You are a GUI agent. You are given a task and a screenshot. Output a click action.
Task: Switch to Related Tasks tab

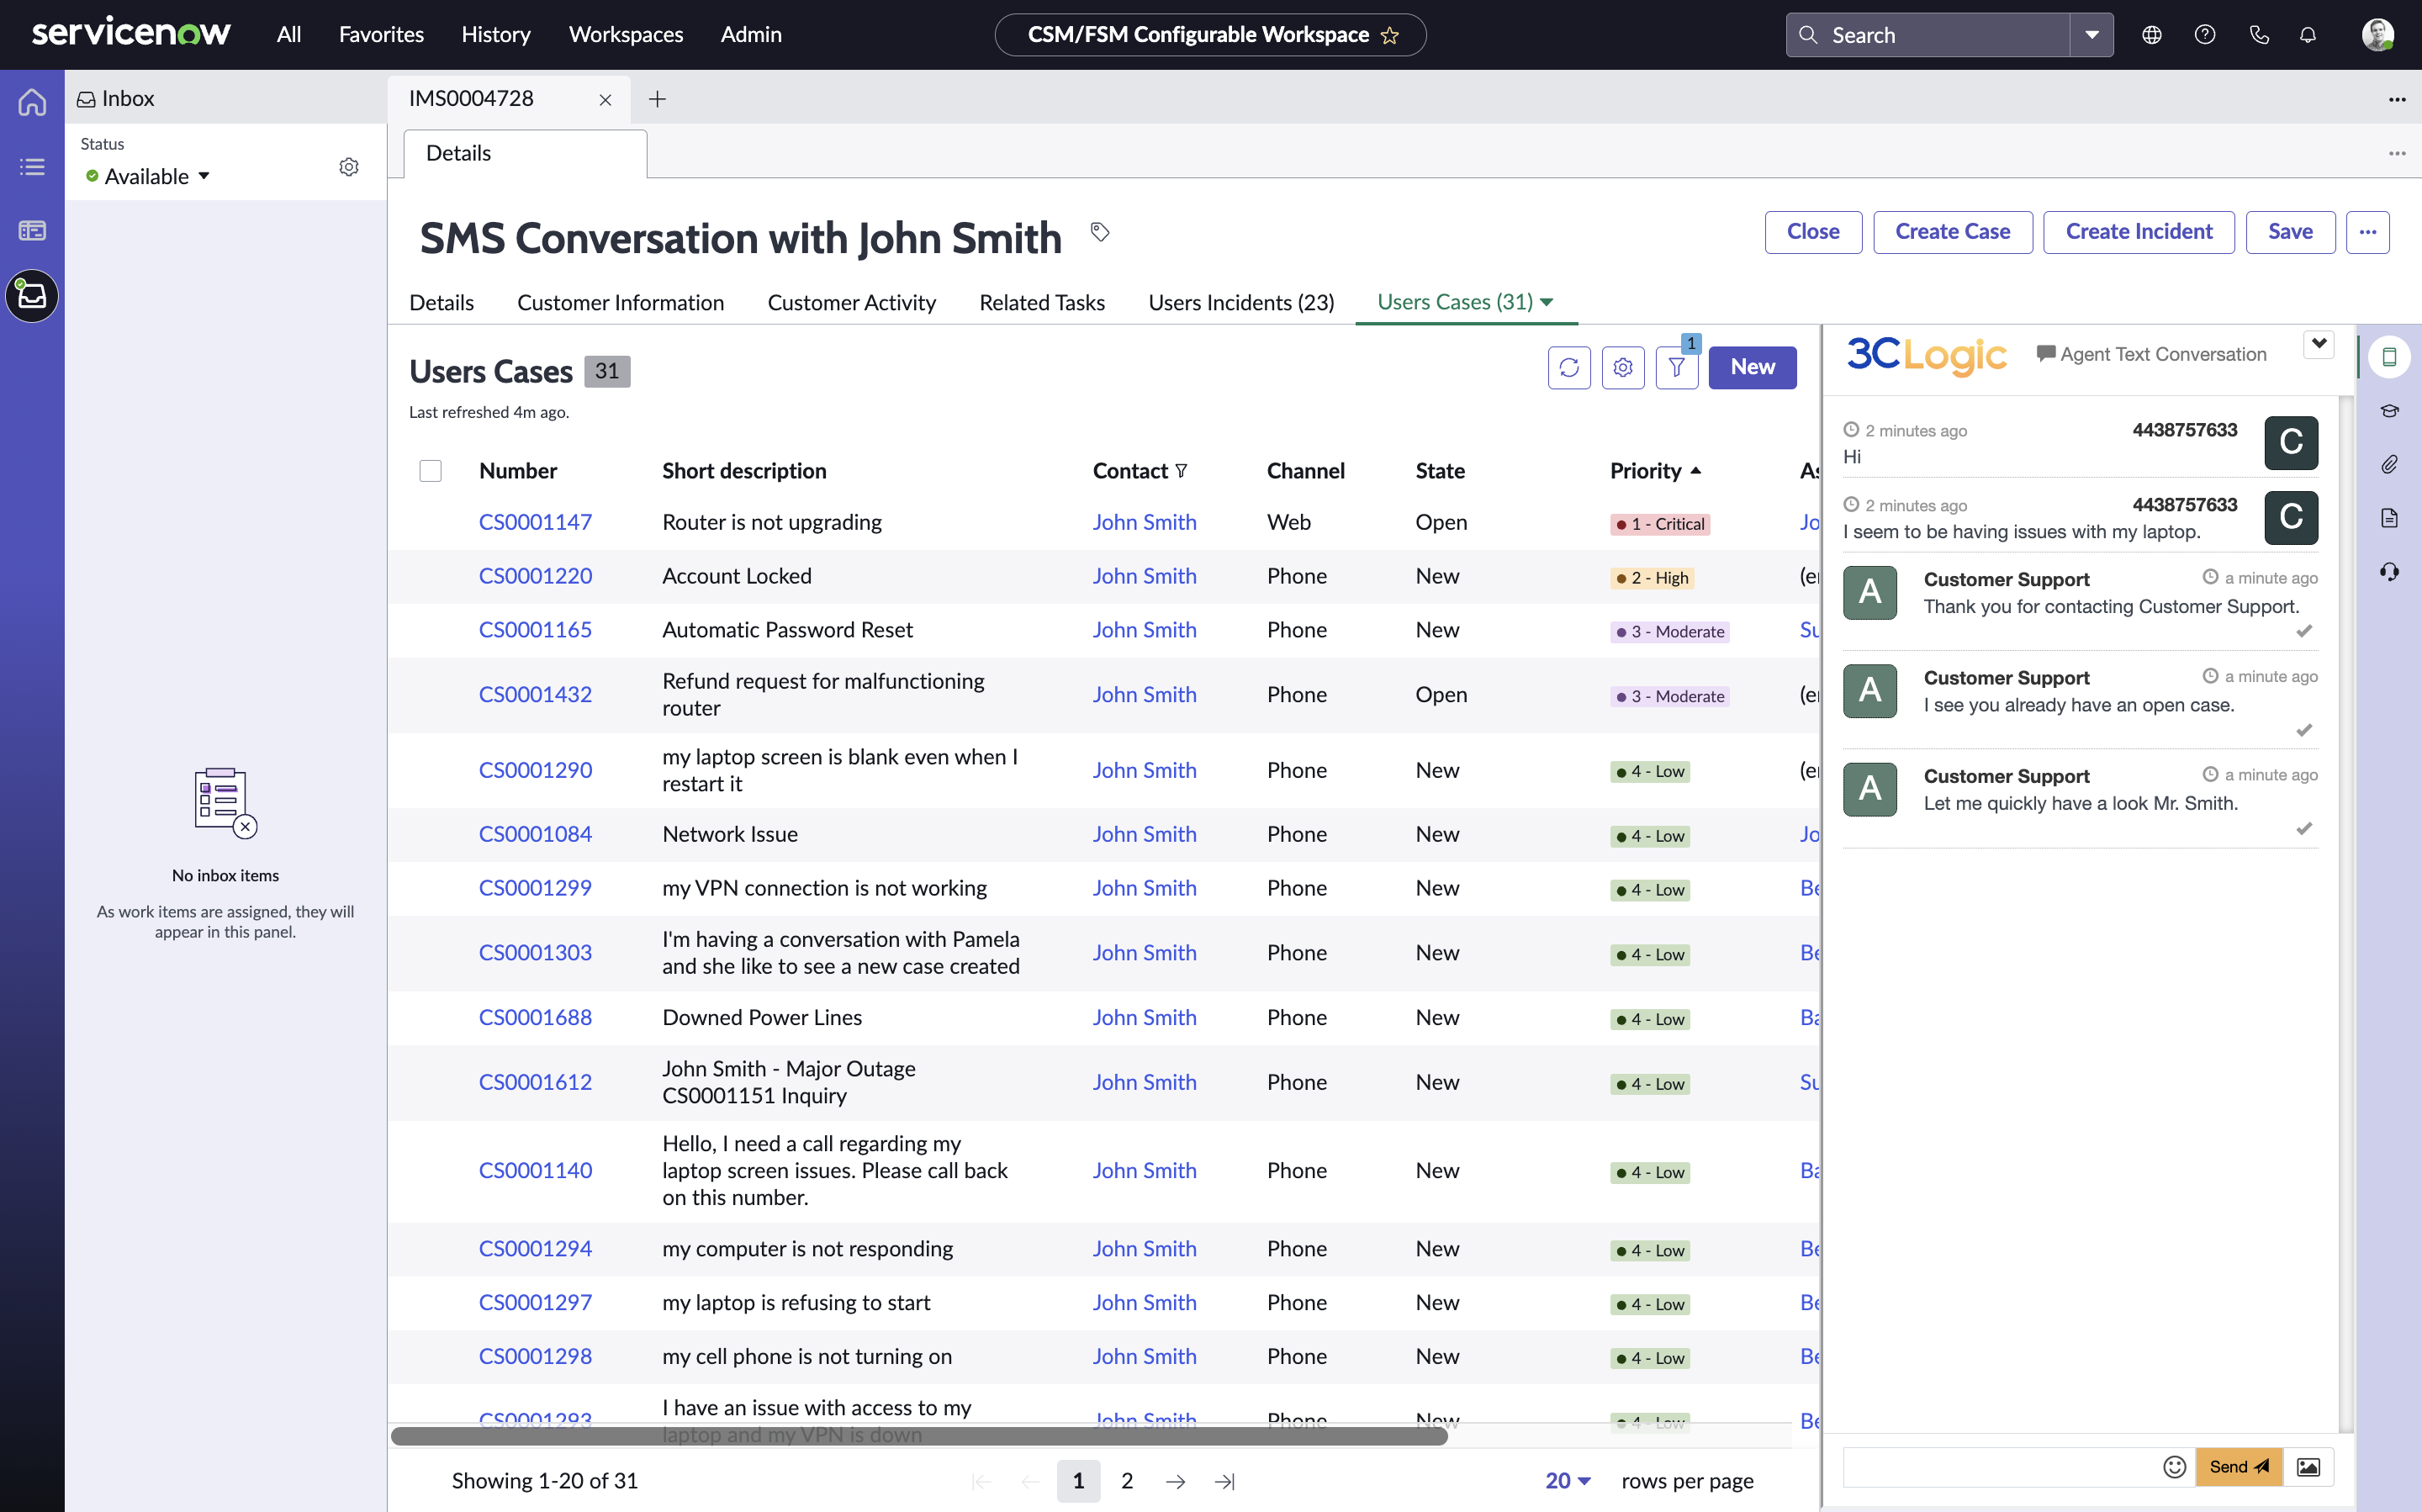[1041, 301]
